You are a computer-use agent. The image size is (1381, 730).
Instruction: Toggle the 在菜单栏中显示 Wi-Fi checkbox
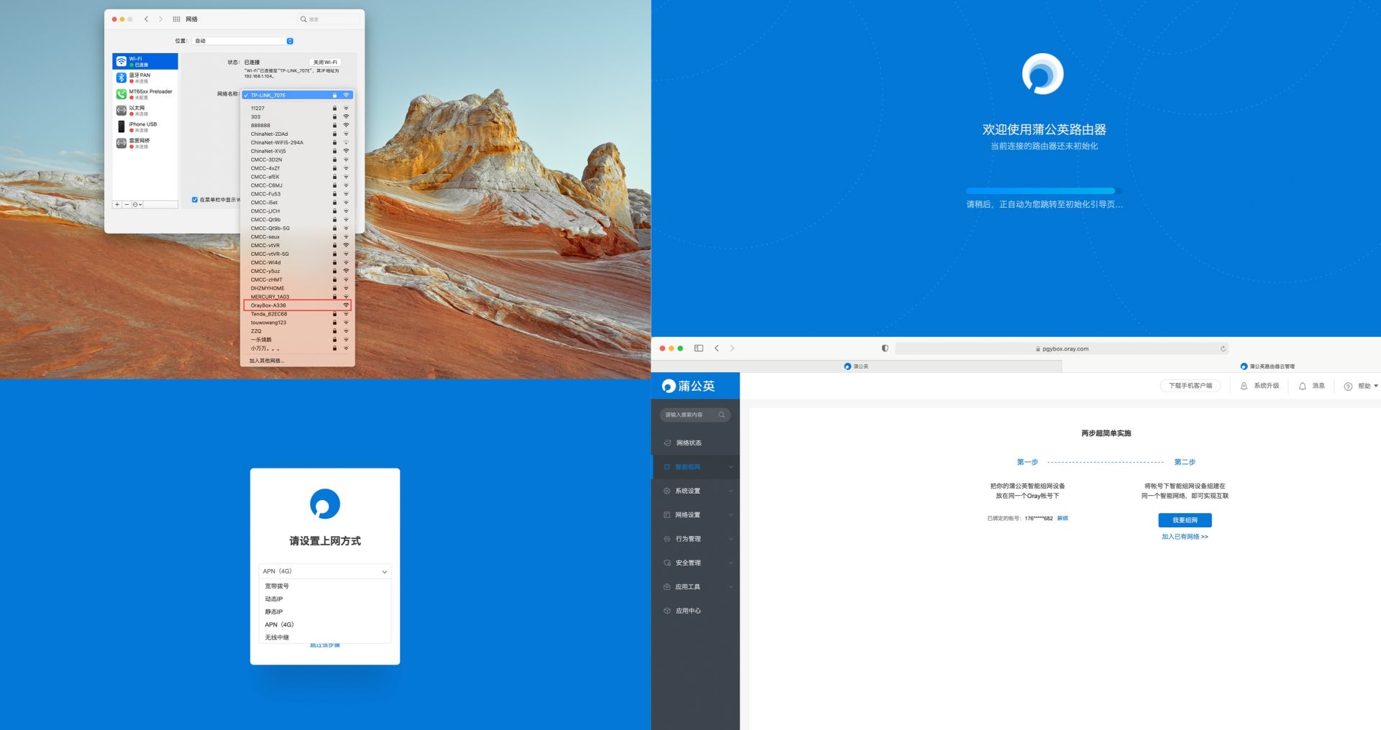pos(195,200)
